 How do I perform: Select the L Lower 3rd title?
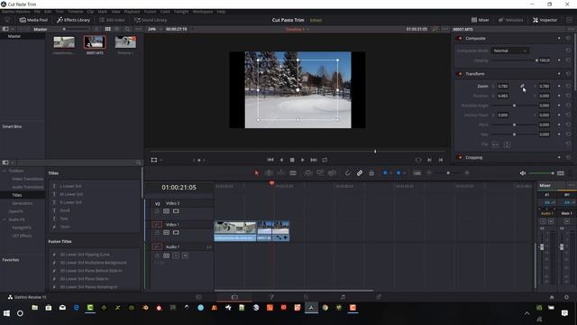coord(70,186)
